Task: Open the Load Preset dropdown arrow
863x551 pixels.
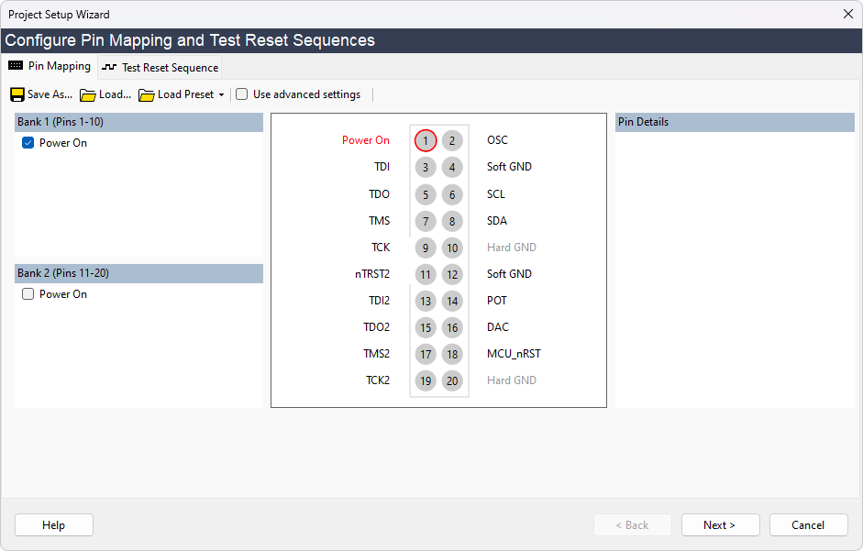Action: [221, 95]
